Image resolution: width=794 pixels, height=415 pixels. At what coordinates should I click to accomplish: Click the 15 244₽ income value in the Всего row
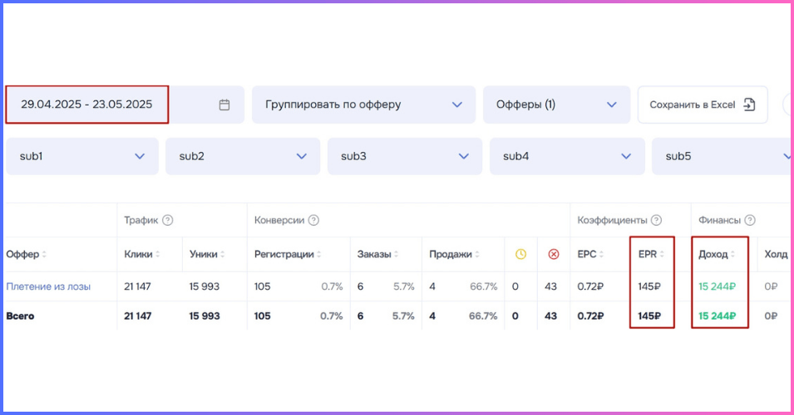pyautogui.click(x=717, y=316)
